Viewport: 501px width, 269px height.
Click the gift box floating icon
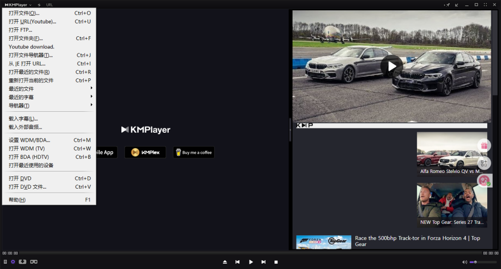pos(484,146)
